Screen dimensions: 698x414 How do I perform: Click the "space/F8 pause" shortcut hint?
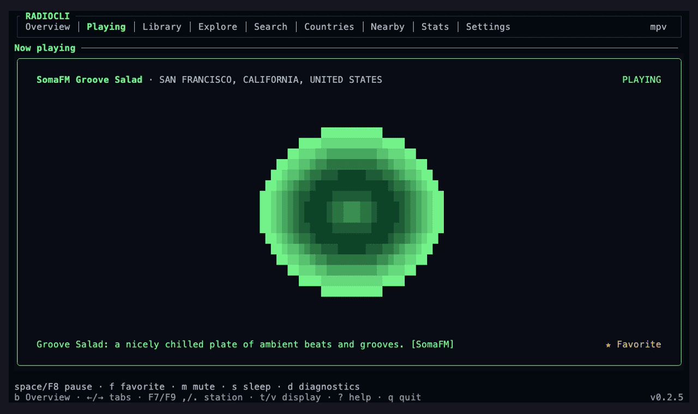53,387
